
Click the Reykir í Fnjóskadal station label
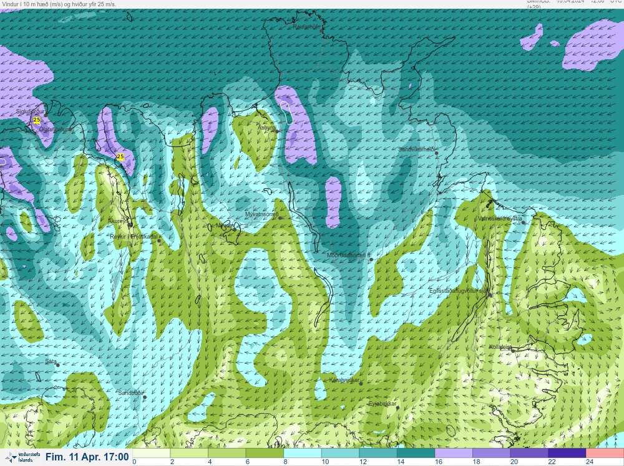point(134,237)
